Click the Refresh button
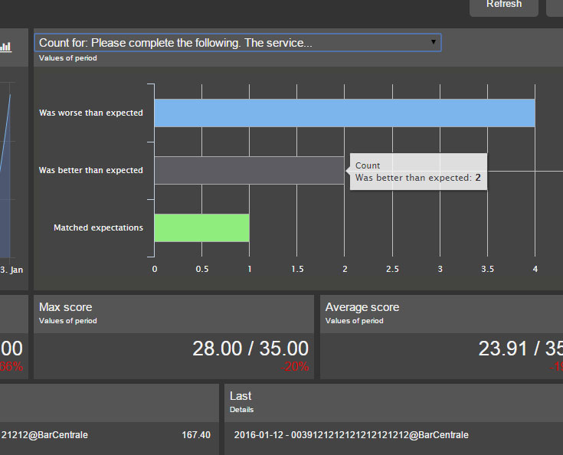Screen dimensions: 563x455 coord(504,5)
